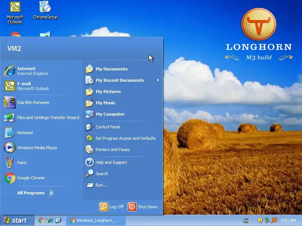Click the start button

pos(17,220)
